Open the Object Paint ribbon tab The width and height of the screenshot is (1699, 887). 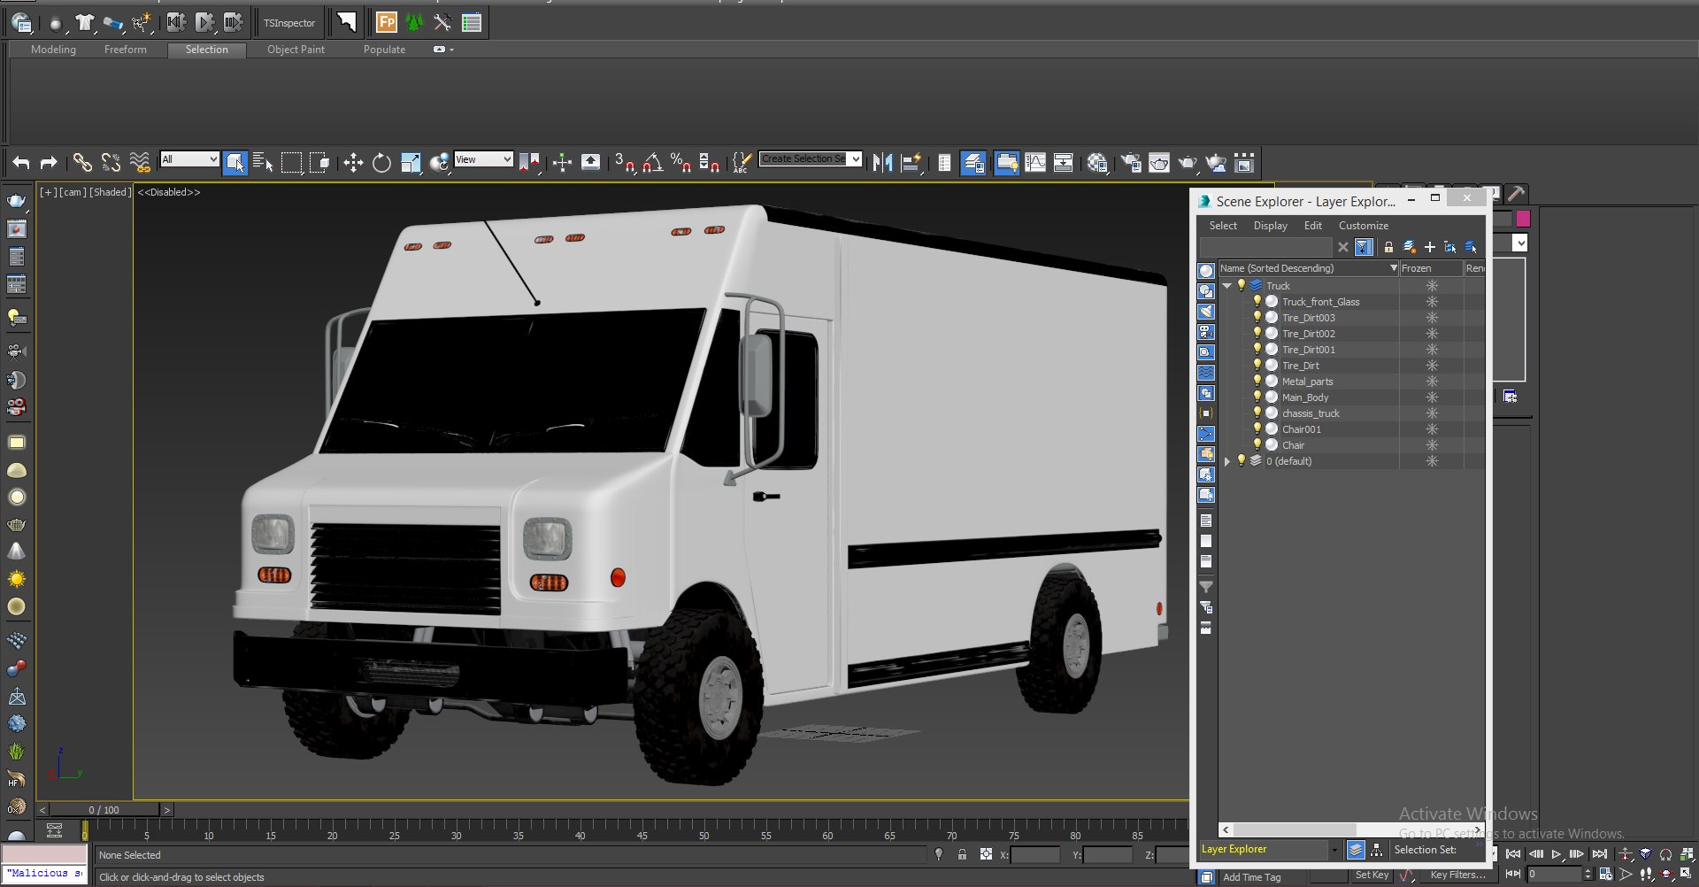[296, 50]
